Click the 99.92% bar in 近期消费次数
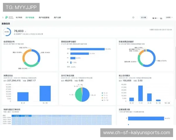The height and width of the screenshot is (140, 176). (x=146, y=118)
